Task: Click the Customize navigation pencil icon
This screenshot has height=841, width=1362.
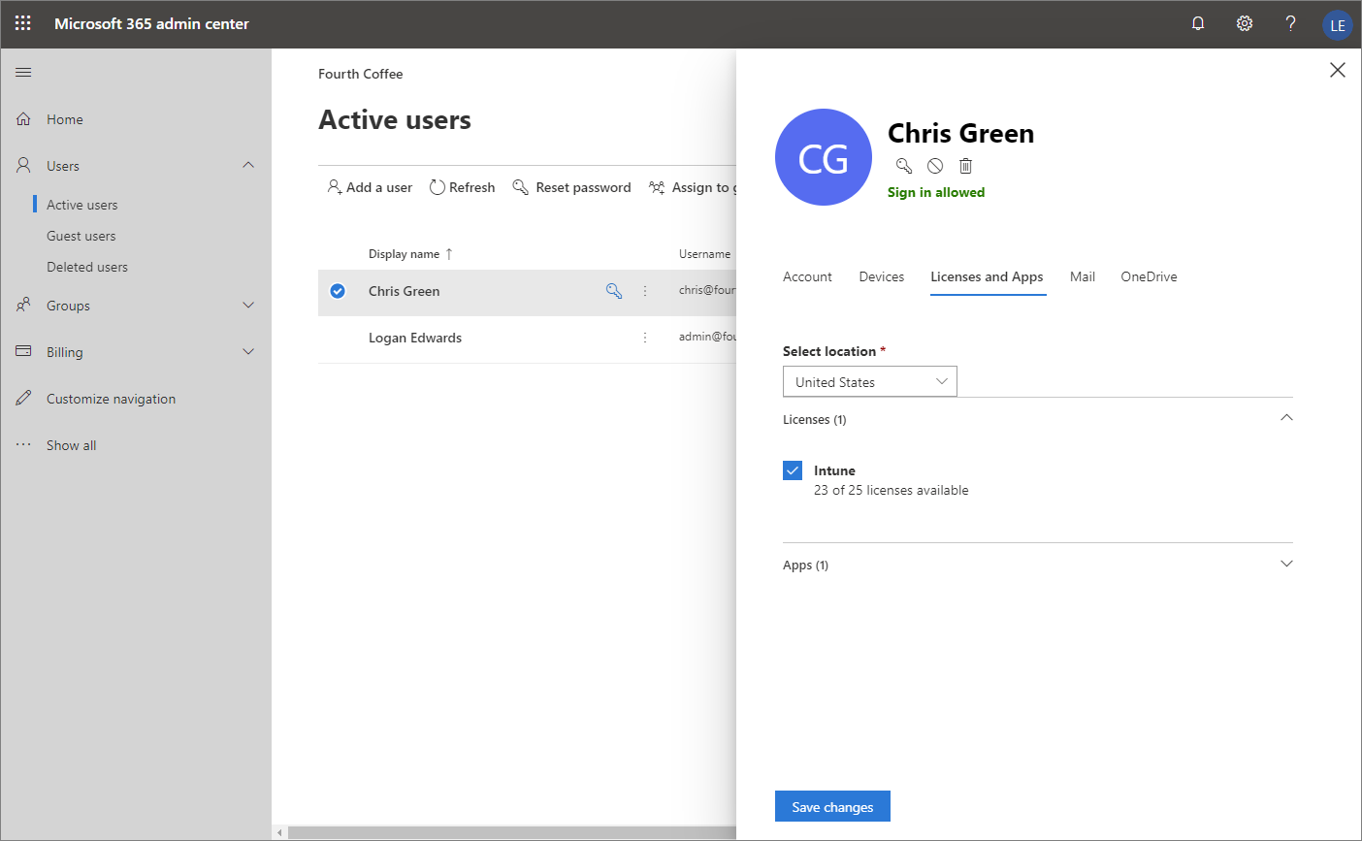Action: click(x=24, y=399)
